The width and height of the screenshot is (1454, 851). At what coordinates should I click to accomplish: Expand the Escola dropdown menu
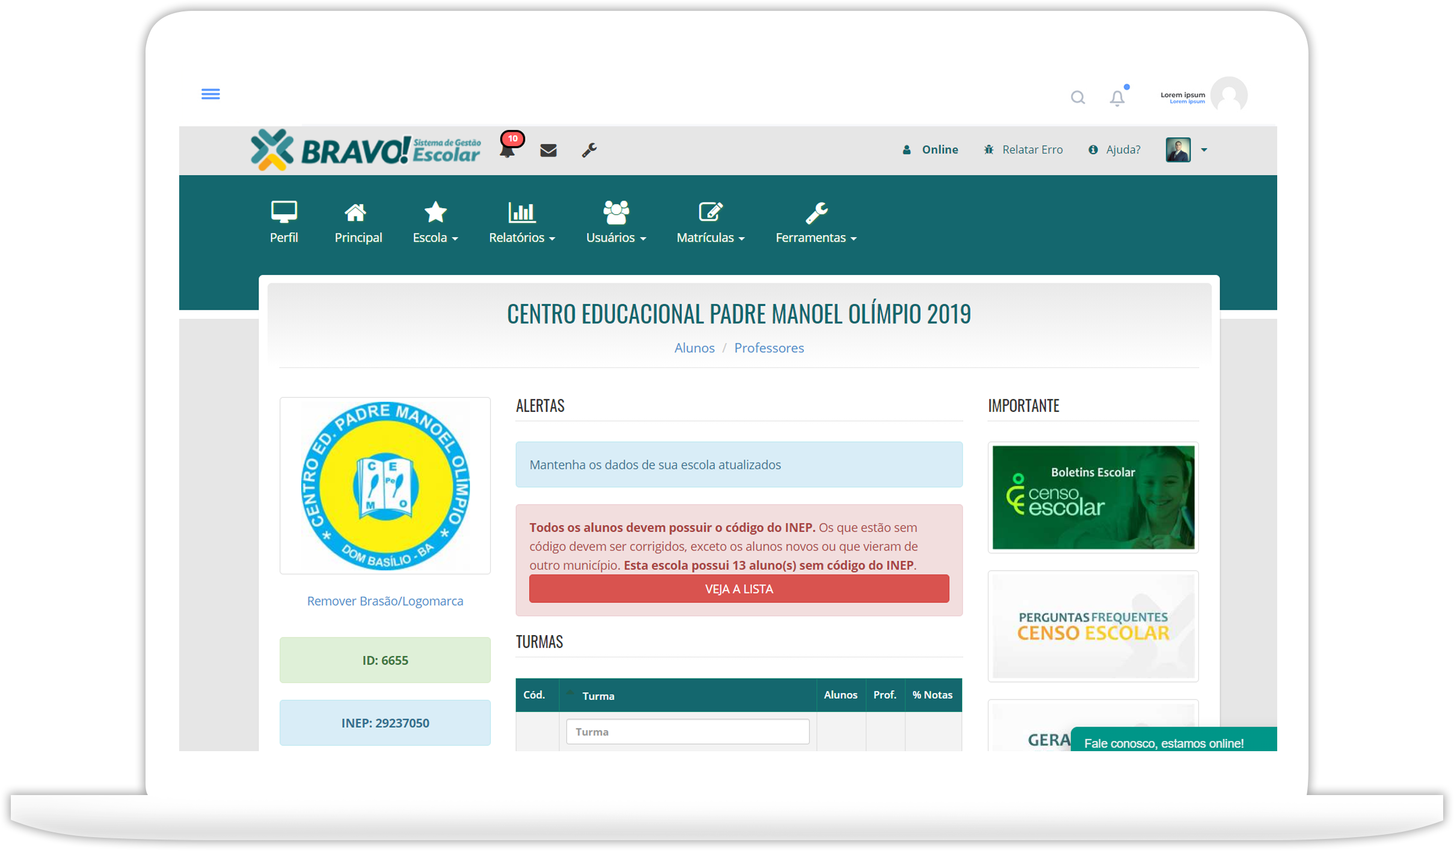tap(435, 223)
